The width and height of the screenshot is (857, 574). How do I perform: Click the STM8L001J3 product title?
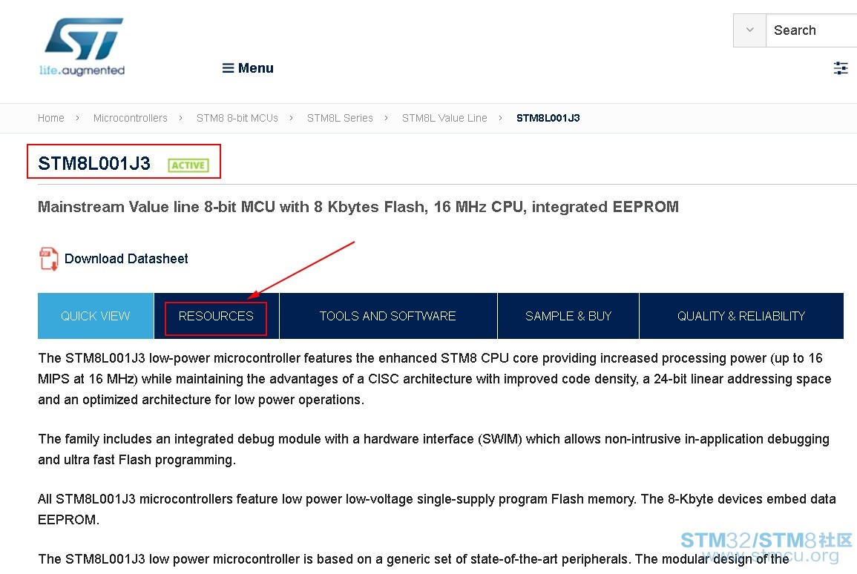(94, 163)
